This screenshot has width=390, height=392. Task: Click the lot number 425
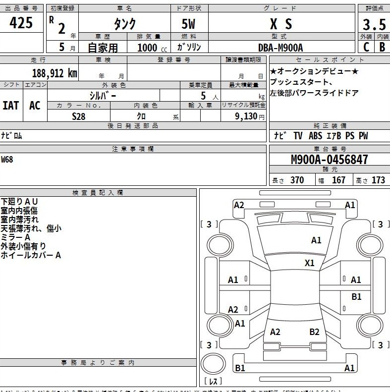point(21,23)
